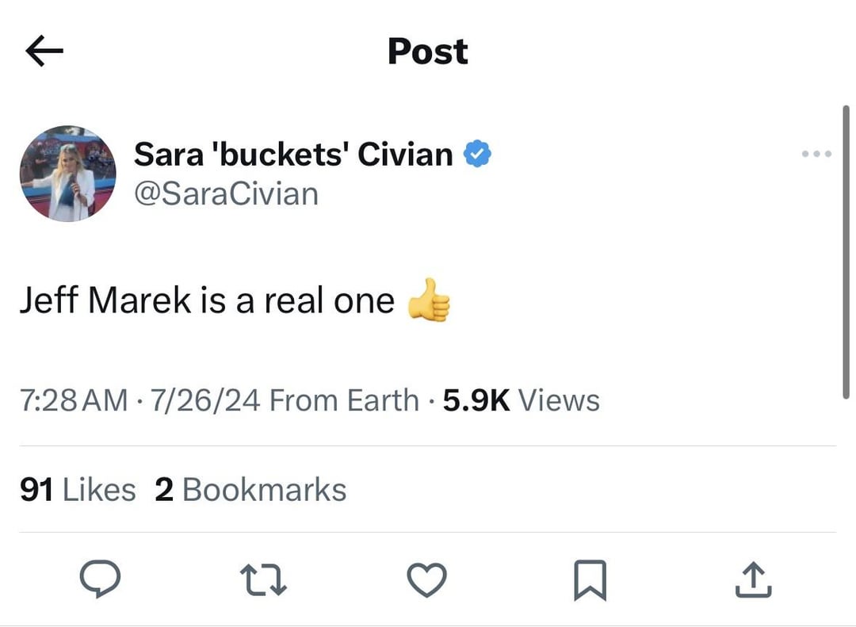856x627 pixels.
Task: Click the 'Jeff Marek is a real one' text
Action: [x=206, y=300]
